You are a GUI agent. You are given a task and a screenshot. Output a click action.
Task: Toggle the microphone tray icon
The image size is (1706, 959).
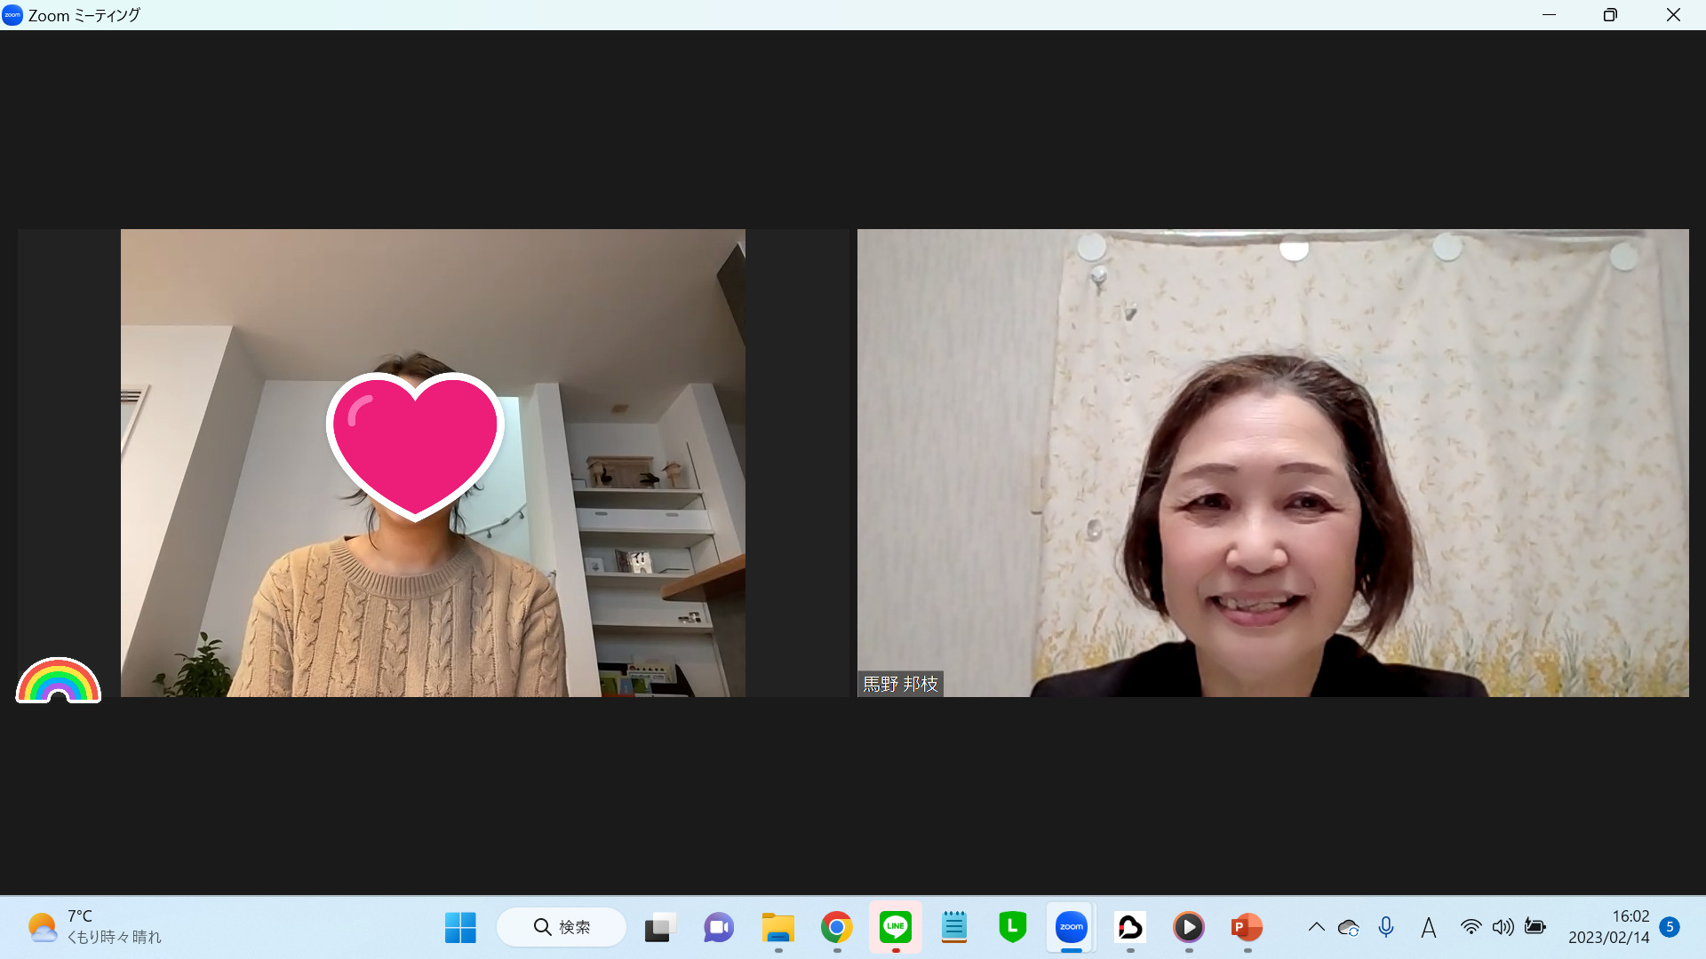(x=1386, y=927)
